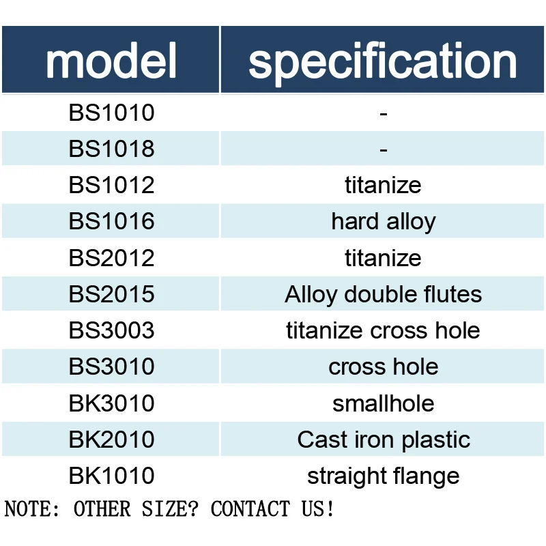Choose the BS2012 model row label

pos(111,258)
